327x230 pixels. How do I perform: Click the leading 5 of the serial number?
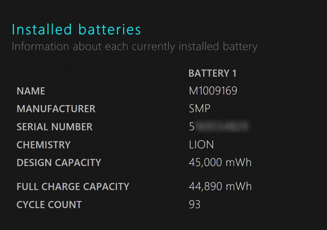pos(192,127)
